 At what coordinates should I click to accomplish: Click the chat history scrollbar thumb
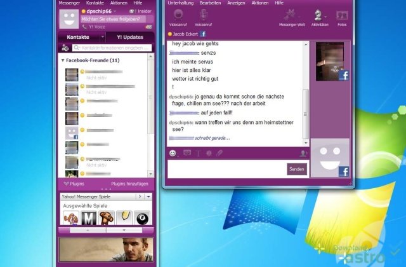click(x=306, y=114)
